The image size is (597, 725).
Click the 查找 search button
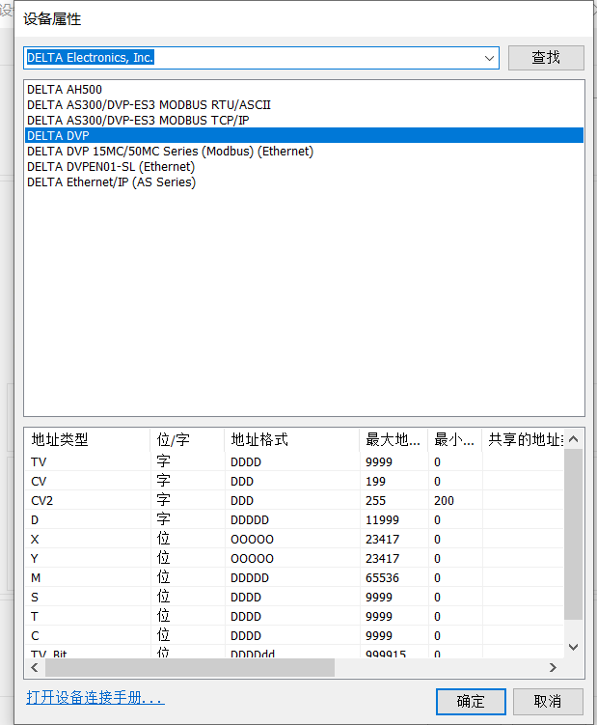coord(546,58)
